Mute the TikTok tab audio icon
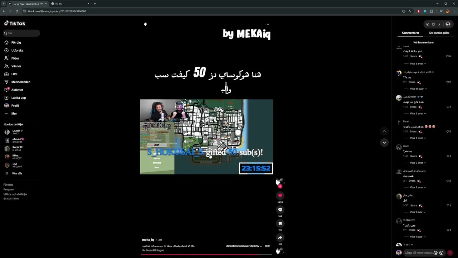This screenshot has width=458, height=258. pos(42,4)
